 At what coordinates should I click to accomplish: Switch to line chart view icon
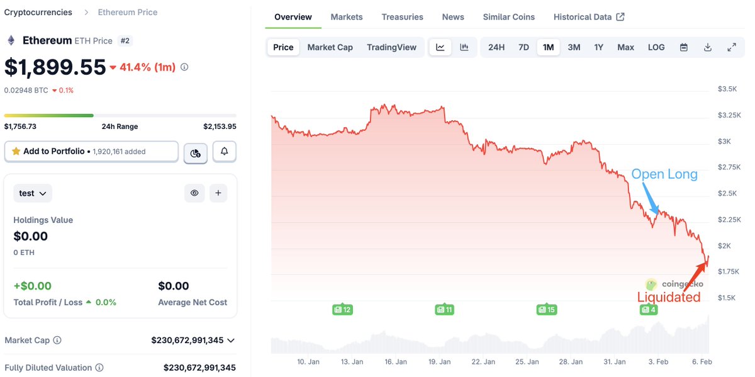coord(440,47)
